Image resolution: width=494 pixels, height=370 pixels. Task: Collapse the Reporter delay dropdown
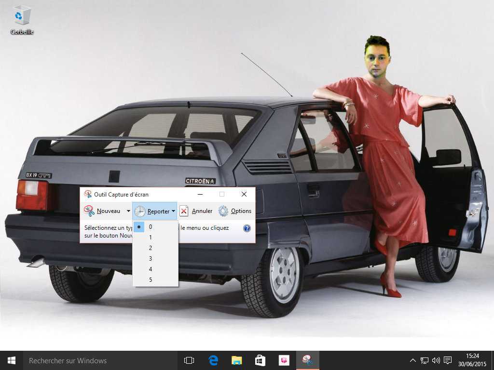pyautogui.click(x=154, y=211)
